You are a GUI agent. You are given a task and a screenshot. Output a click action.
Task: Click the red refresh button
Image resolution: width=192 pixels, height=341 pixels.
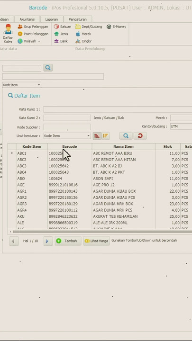[x=140, y=136]
